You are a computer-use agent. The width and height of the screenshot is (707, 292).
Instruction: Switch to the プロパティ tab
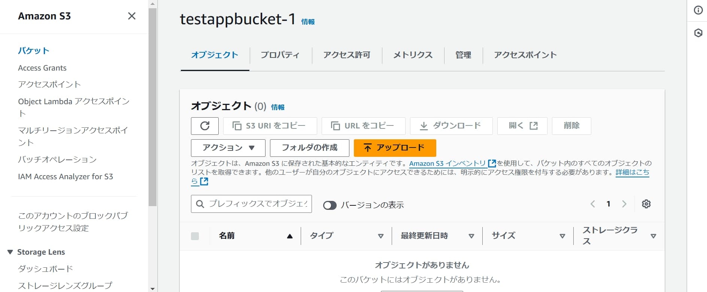(x=280, y=55)
